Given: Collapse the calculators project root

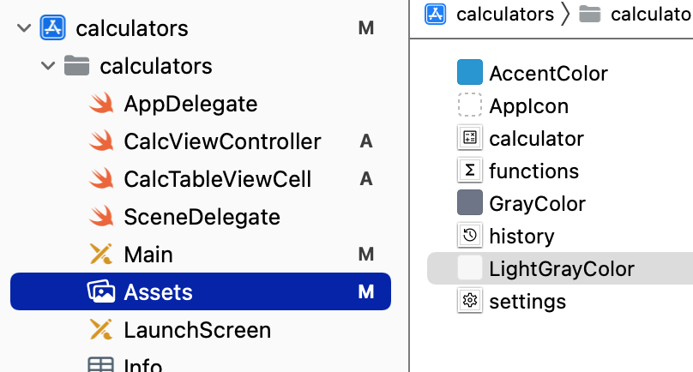Looking at the screenshot, I should point(24,28).
